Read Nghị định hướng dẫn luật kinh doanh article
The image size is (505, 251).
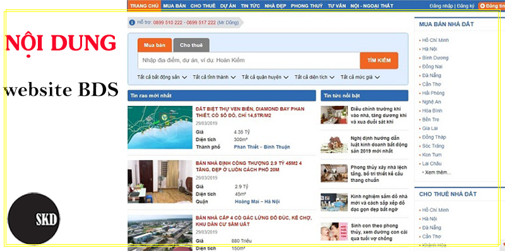click(x=379, y=144)
